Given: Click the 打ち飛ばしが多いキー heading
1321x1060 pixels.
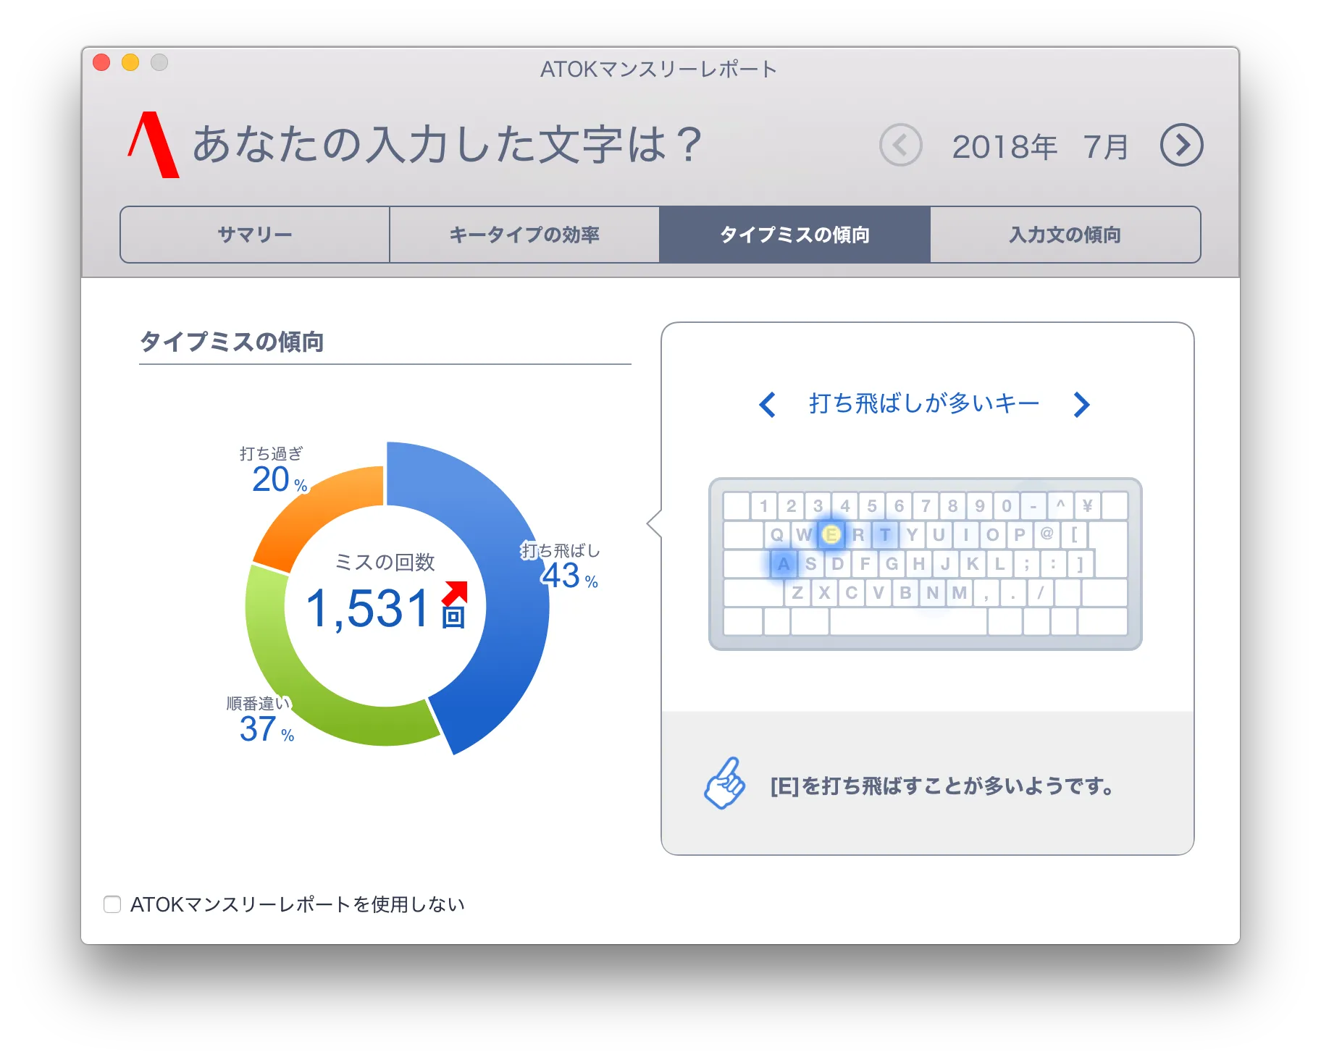Looking at the screenshot, I should [x=924, y=403].
